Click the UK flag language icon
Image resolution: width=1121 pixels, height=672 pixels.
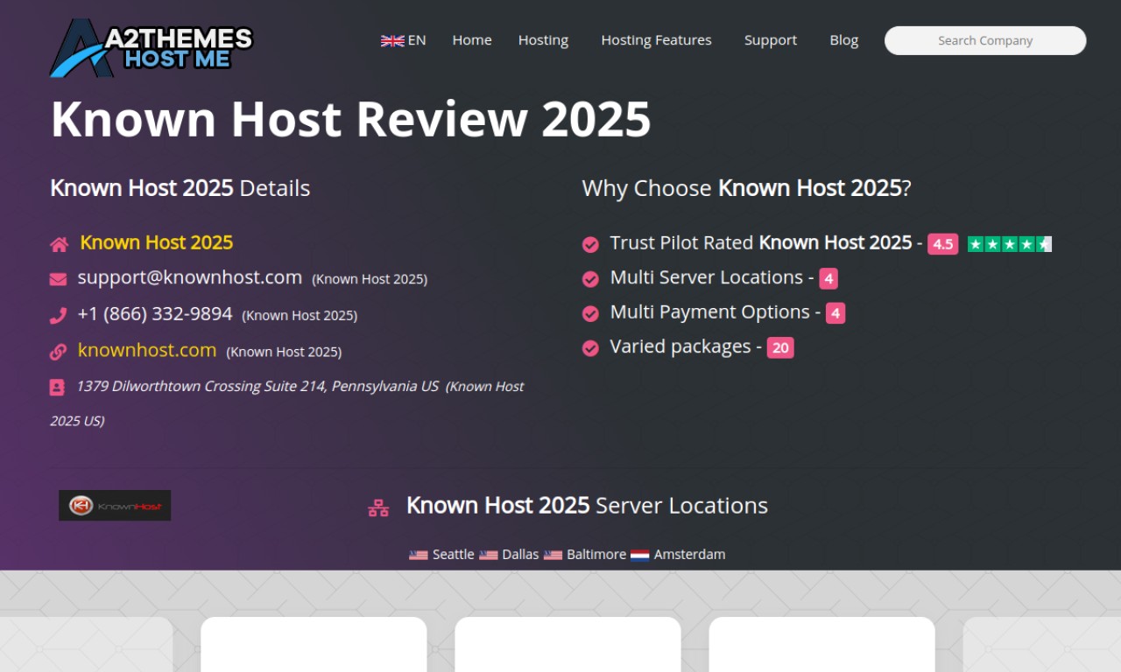coord(392,40)
